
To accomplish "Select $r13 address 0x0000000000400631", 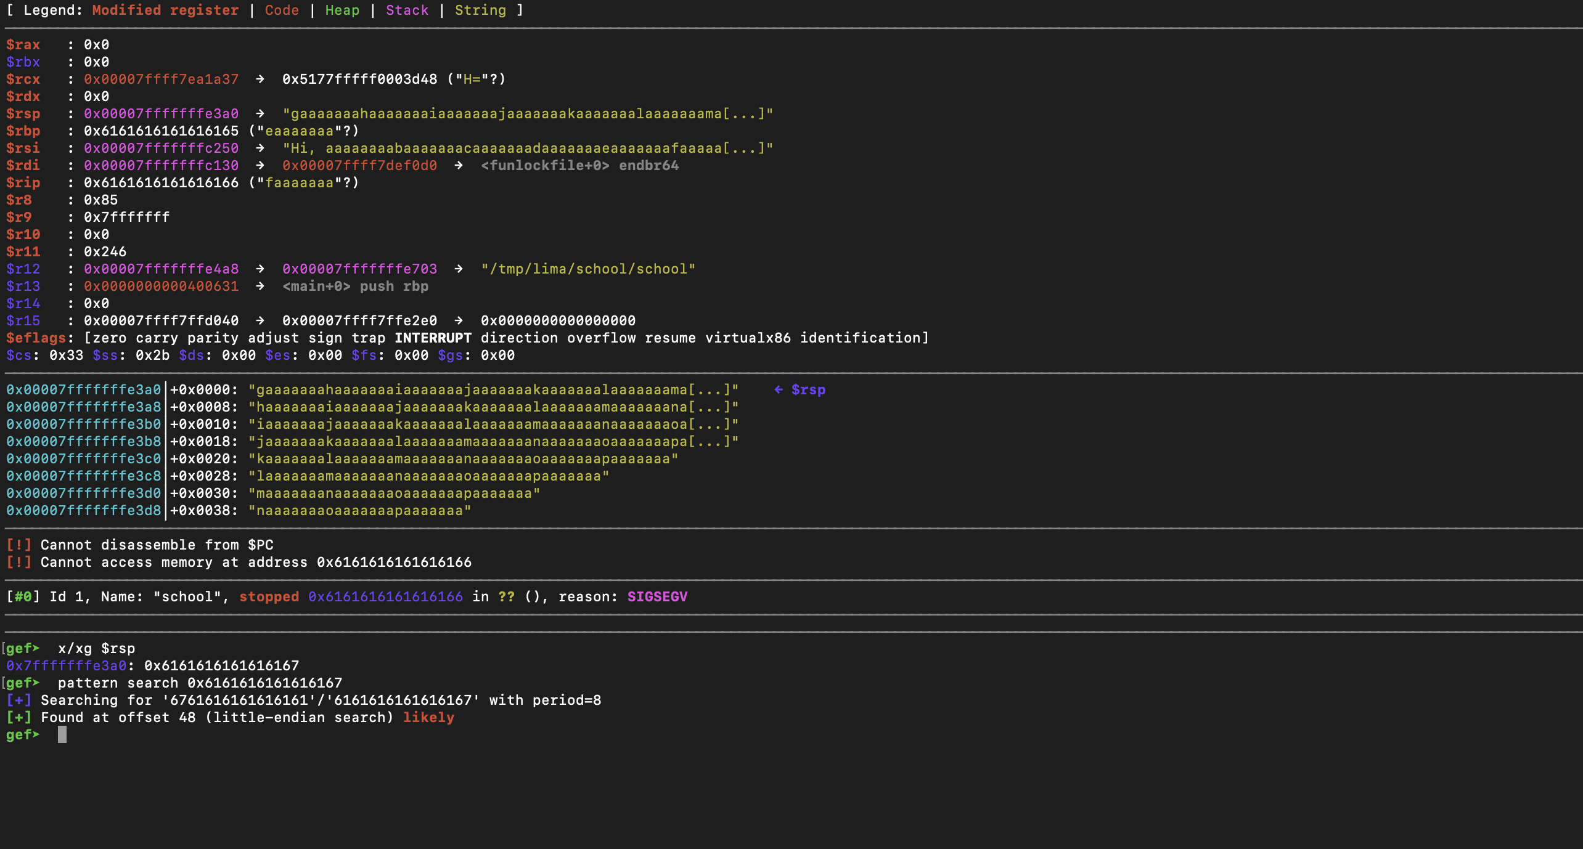I will [161, 286].
